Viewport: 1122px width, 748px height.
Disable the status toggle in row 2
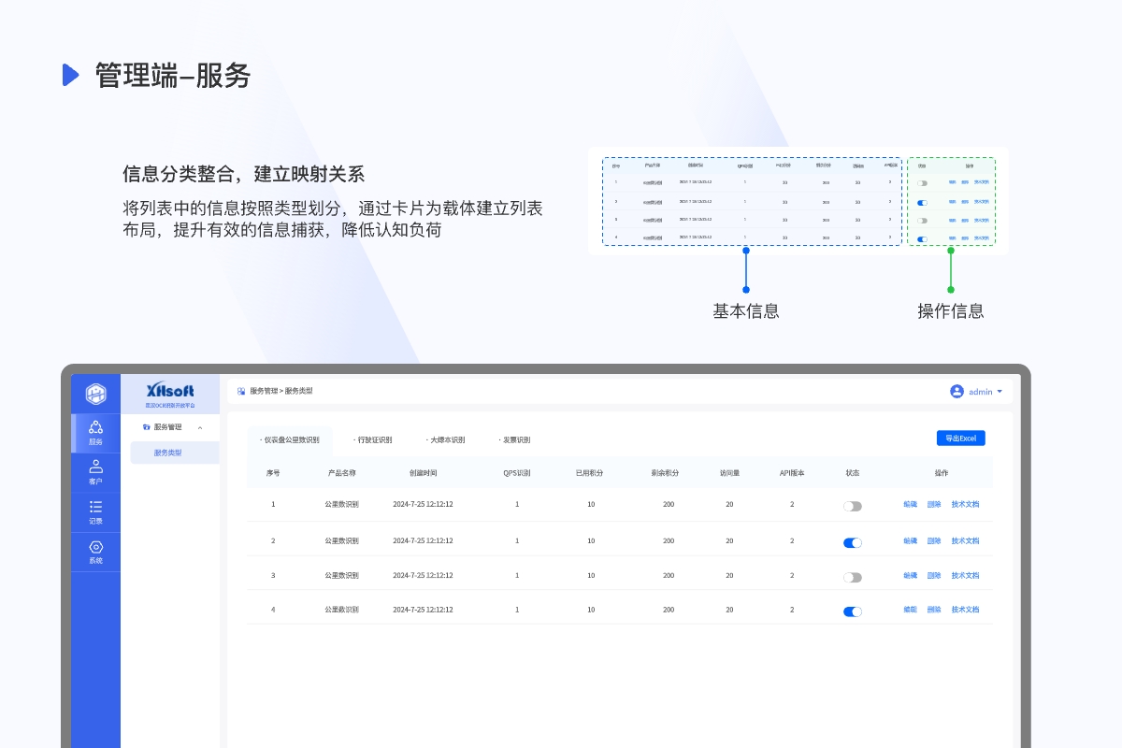click(x=852, y=542)
